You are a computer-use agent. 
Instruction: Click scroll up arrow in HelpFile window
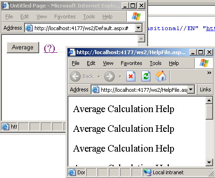[209, 100]
